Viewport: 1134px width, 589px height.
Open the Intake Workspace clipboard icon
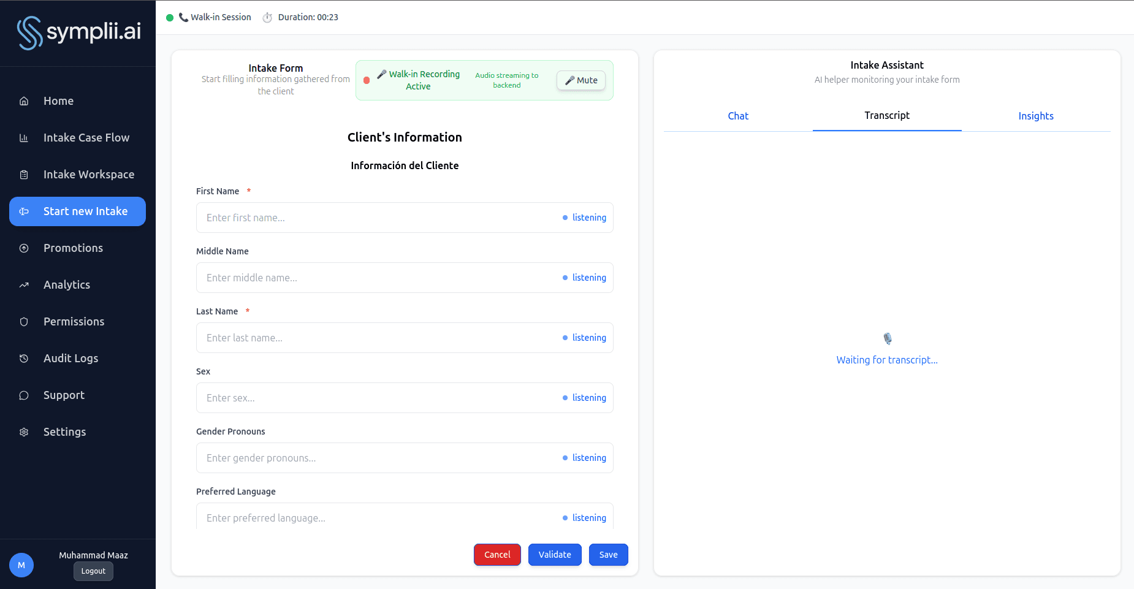[23, 174]
